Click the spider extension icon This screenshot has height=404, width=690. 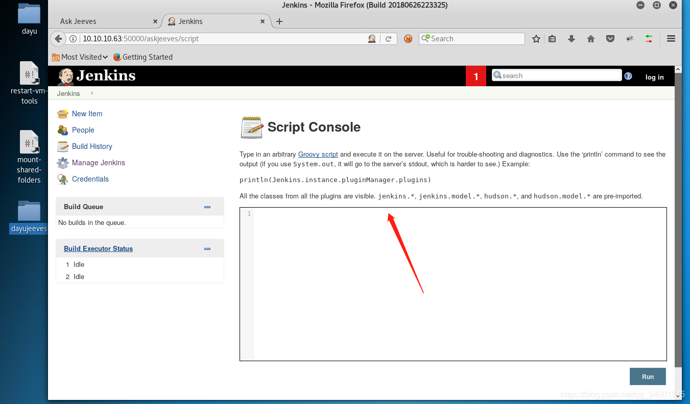point(630,39)
